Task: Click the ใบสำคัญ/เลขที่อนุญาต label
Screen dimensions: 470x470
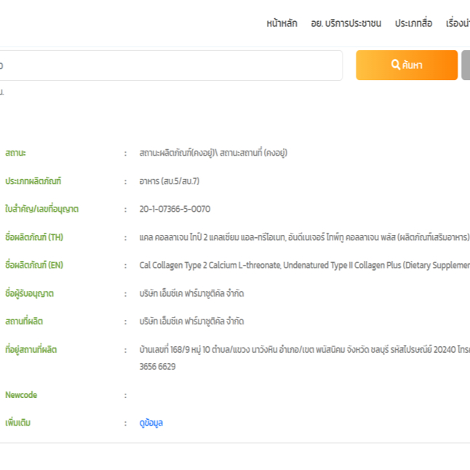Action: pyautogui.click(x=42, y=209)
